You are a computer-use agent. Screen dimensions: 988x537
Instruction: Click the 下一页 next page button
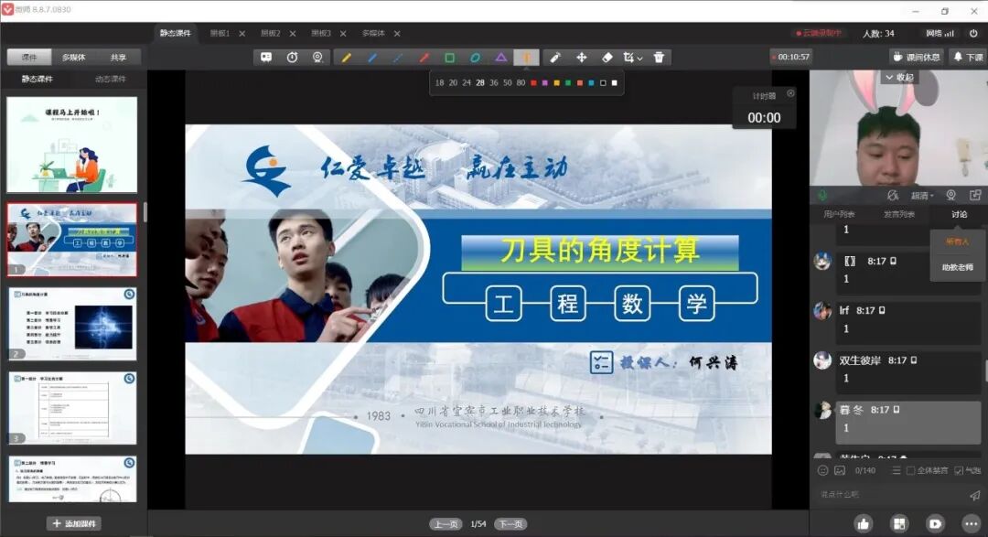[510, 524]
